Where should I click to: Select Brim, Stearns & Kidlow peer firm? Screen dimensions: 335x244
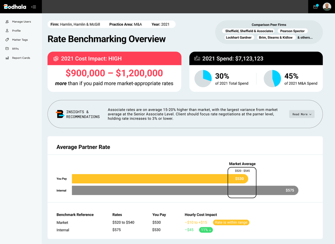[x=276, y=37]
